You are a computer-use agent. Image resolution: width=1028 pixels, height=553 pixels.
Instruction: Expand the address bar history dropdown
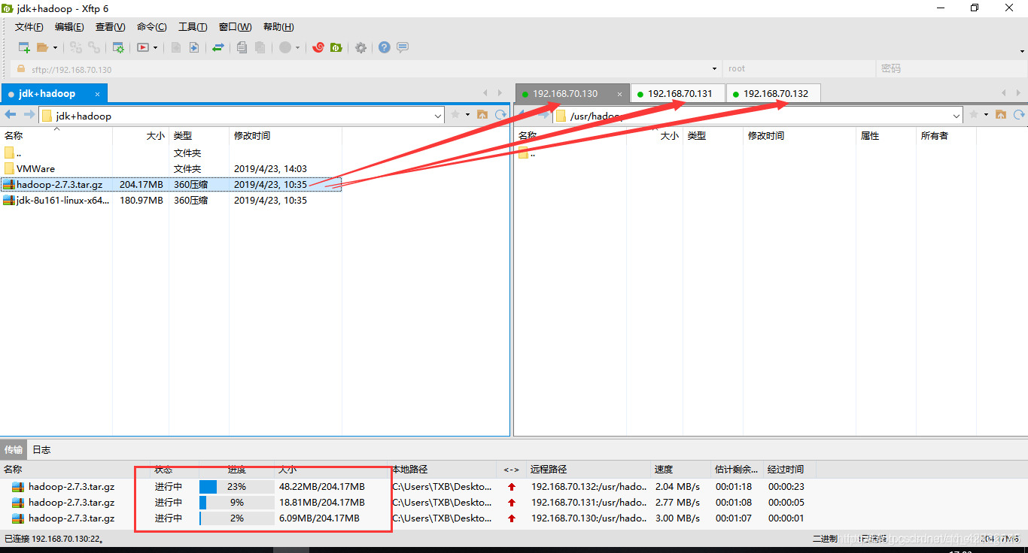713,69
